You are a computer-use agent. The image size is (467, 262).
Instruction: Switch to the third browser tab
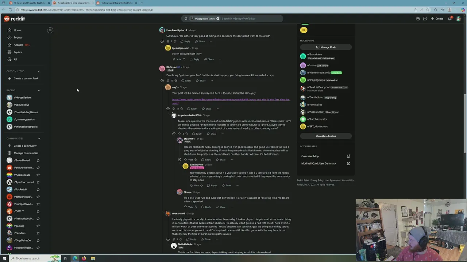pos(117,3)
